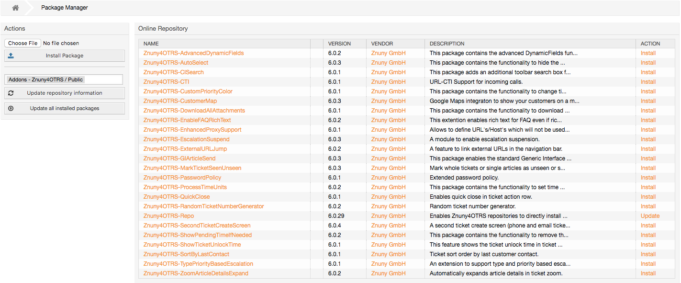
Task: Install Znuny4OTRS-ZoomArticleDetailsExpand package
Action: pos(648,273)
